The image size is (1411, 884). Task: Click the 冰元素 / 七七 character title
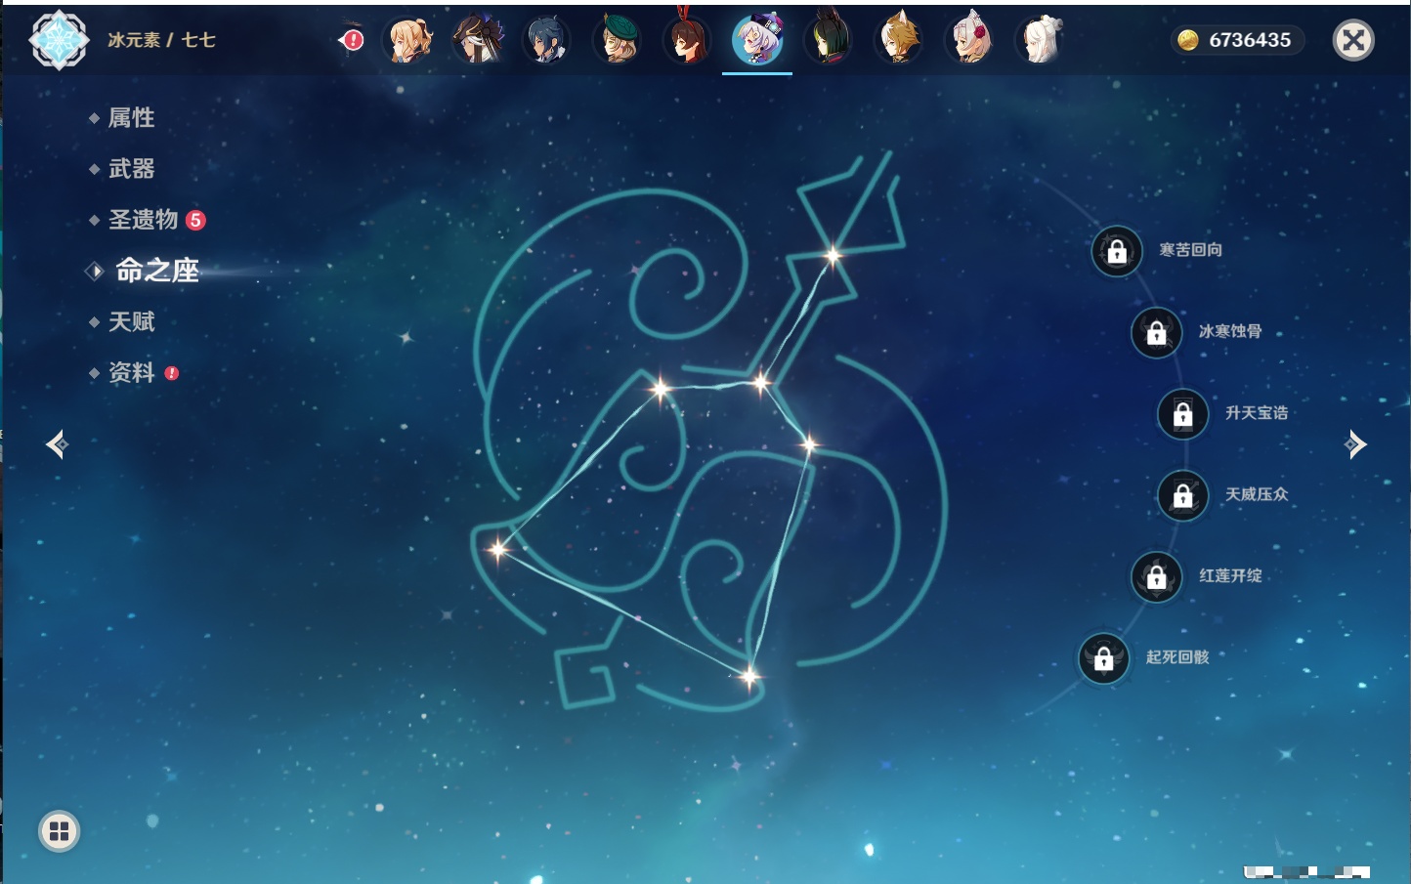[x=161, y=40]
